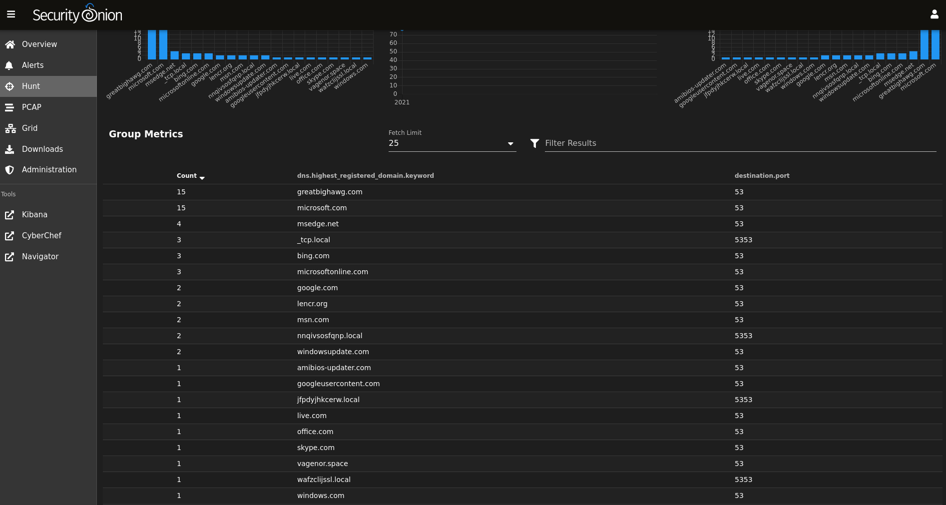Select Hunt in the sidebar
The width and height of the screenshot is (946, 505).
click(x=48, y=86)
